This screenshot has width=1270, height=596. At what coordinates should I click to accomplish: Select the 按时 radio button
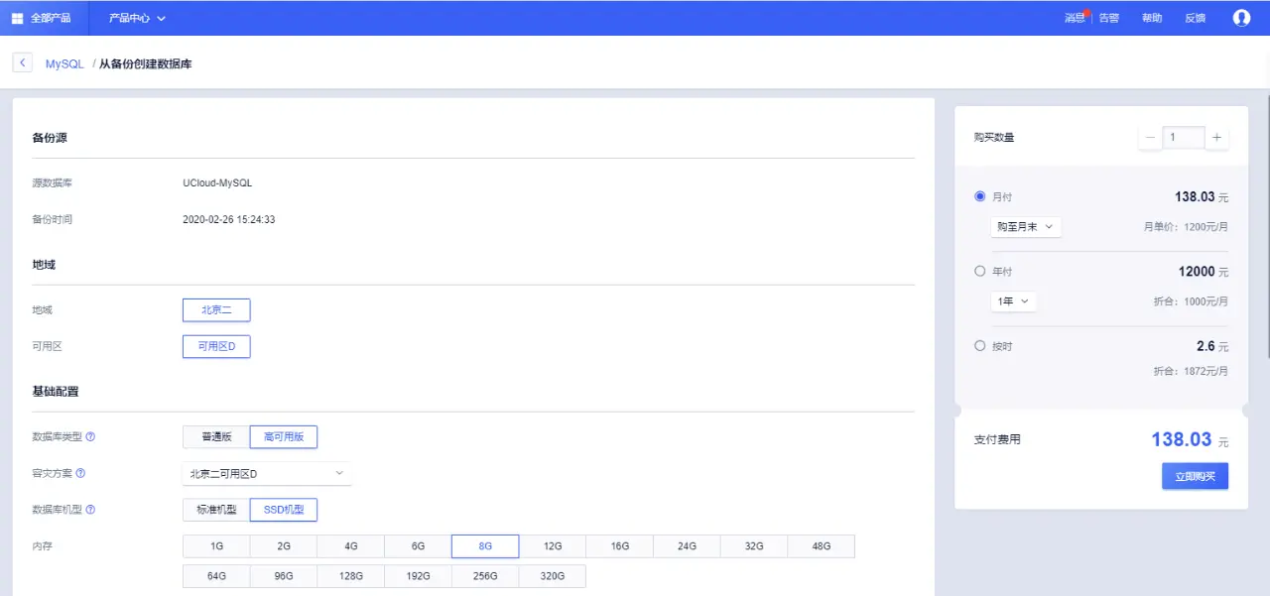click(980, 346)
